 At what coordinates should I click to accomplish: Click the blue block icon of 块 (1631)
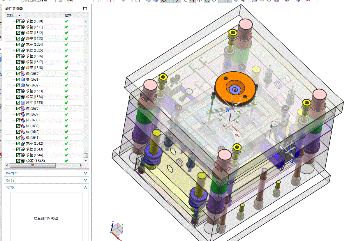point(23,79)
